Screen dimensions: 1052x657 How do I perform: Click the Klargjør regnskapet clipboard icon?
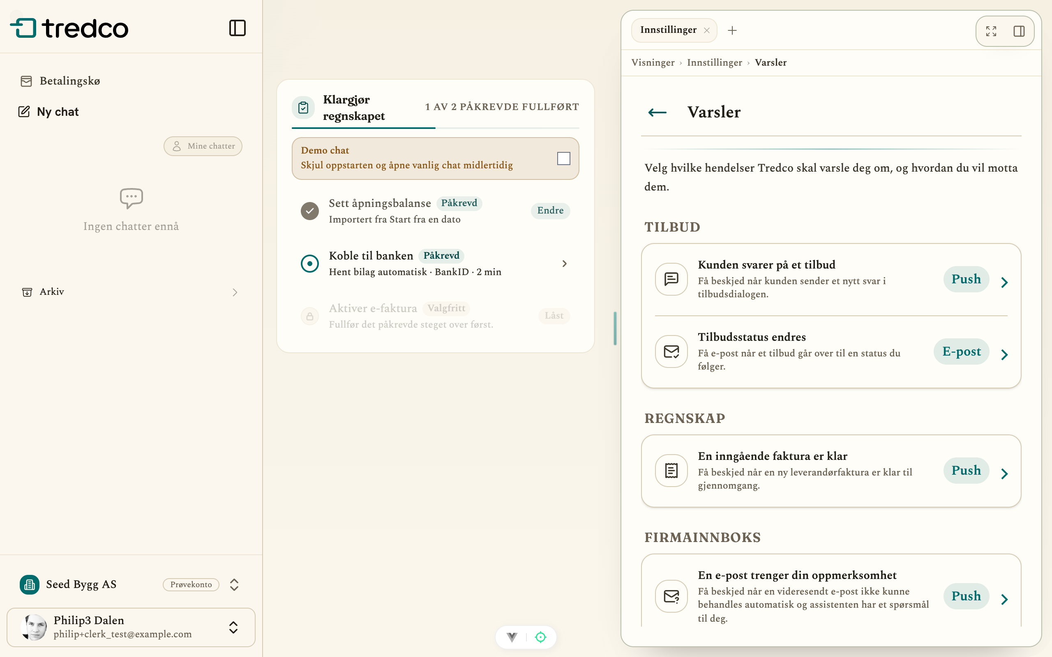[303, 107]
